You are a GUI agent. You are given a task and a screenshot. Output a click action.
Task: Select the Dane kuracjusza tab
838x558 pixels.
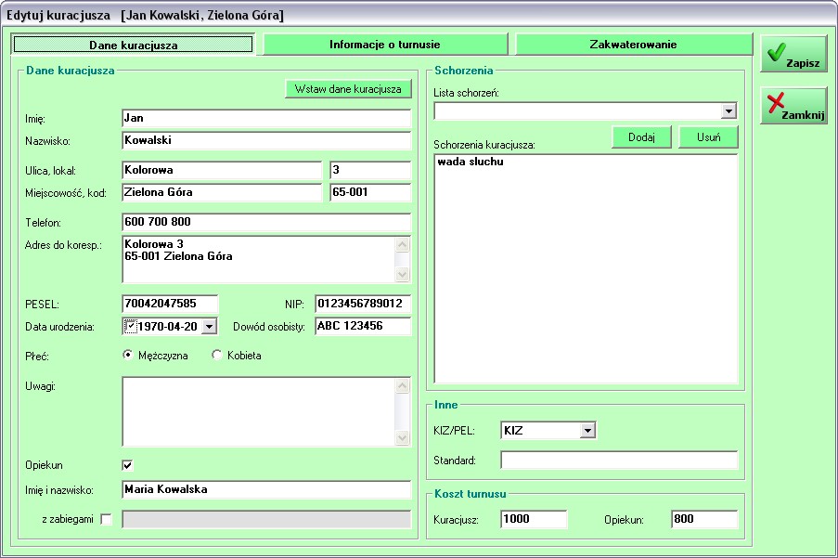[134, 45]
